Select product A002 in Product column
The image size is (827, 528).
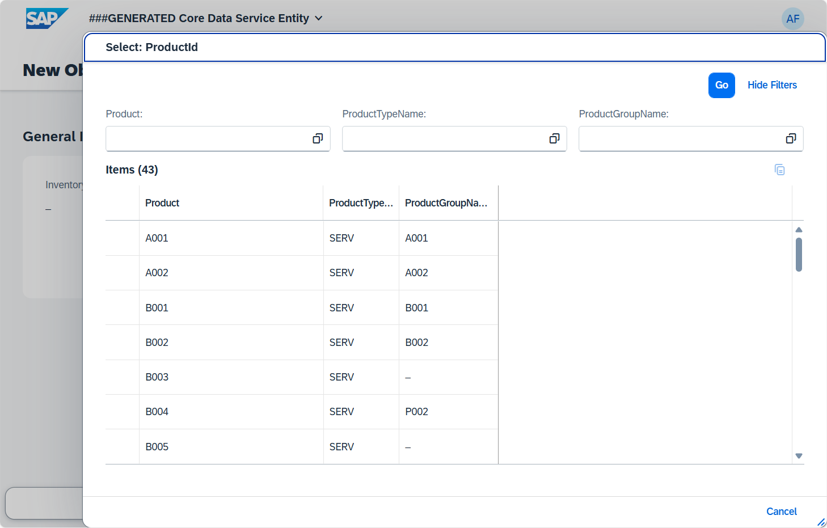[x=157, y=273]
